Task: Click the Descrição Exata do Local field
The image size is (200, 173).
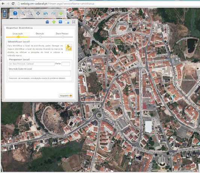Action: point(40,74)
